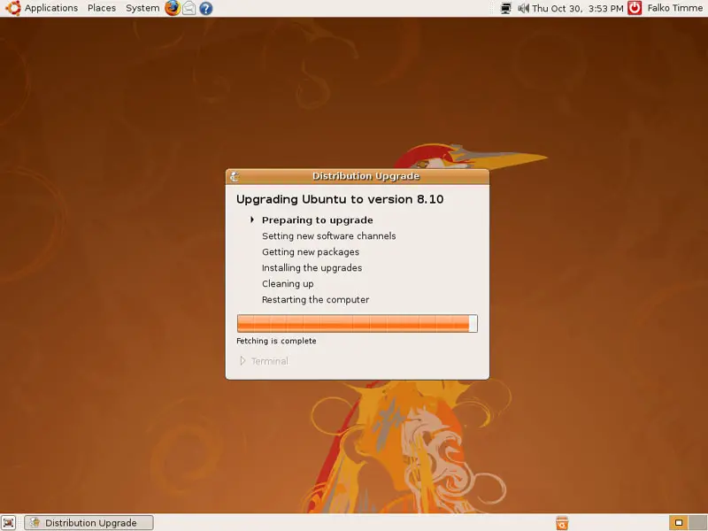The height and width of the screenshot is (531, 708).
Task: Open the System menu
Action: pyautogui.click(x=142, y=8)
